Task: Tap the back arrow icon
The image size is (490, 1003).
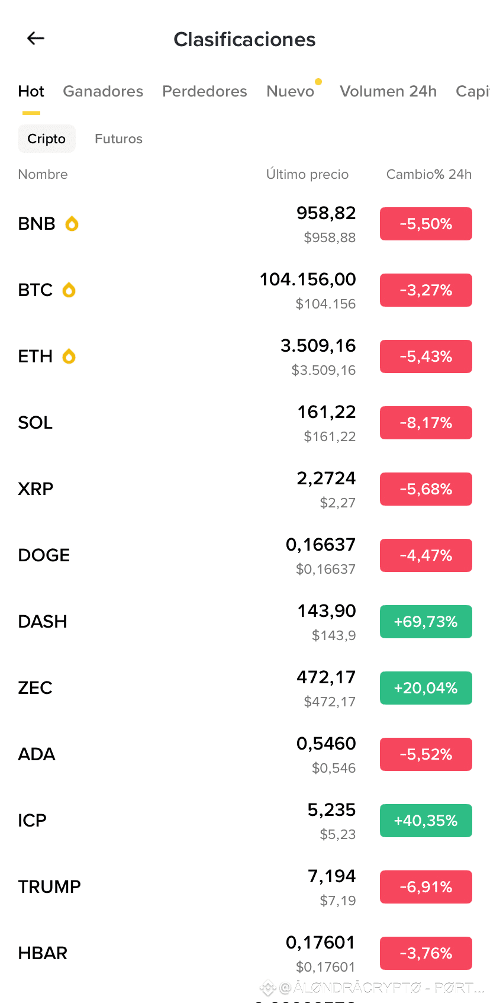Action: pos(36,38)
